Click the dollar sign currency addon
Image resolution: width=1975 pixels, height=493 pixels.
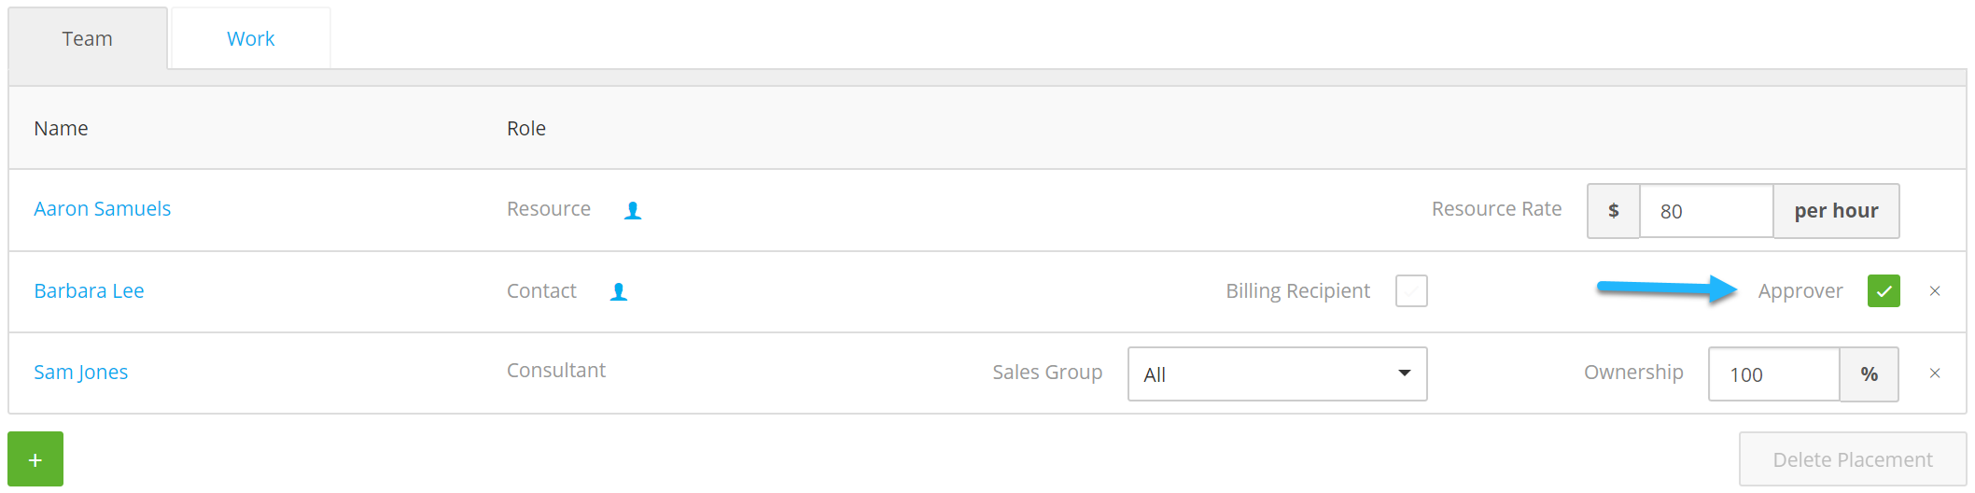pos(1614,211)
